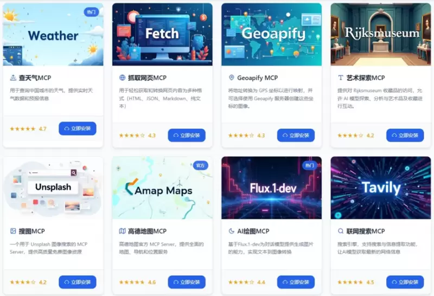Open the Unsplash banner image
Screen dimensions: 434x296
click(x=53, y=188)
